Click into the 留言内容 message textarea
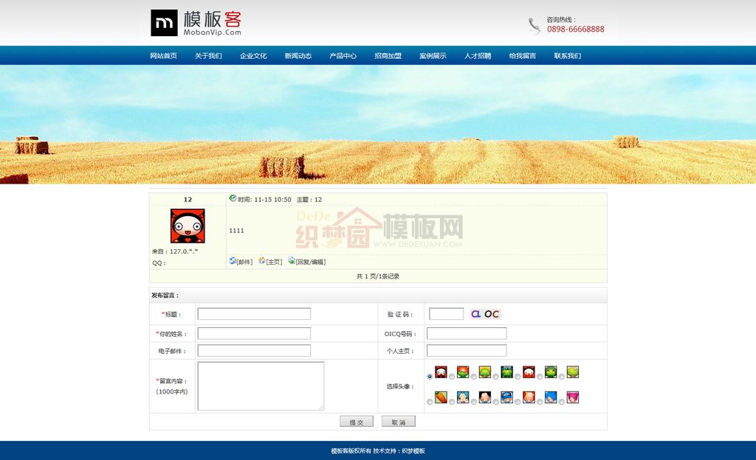The width and height of the screenshot is (756, 460). 261,386
